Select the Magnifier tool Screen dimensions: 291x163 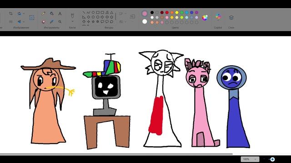60,22
